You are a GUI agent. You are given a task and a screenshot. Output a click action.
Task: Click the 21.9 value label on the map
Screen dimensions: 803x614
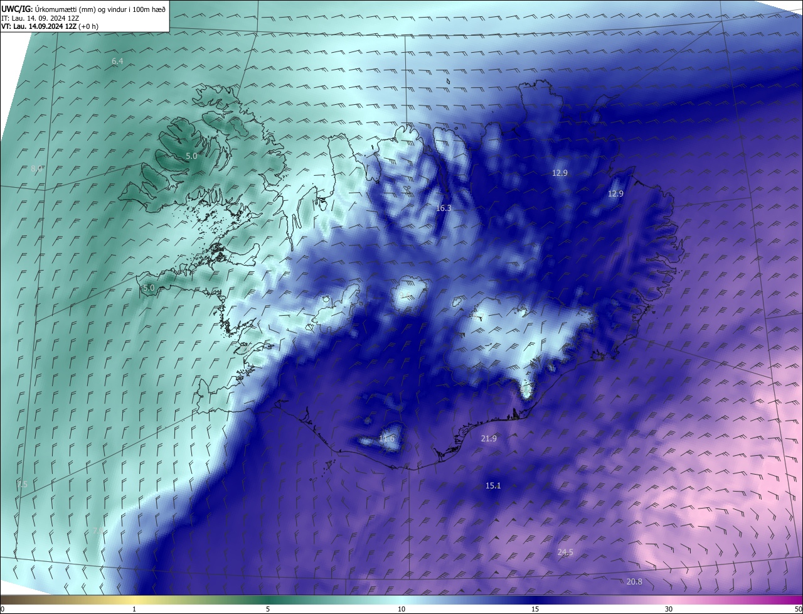(489, 438)
